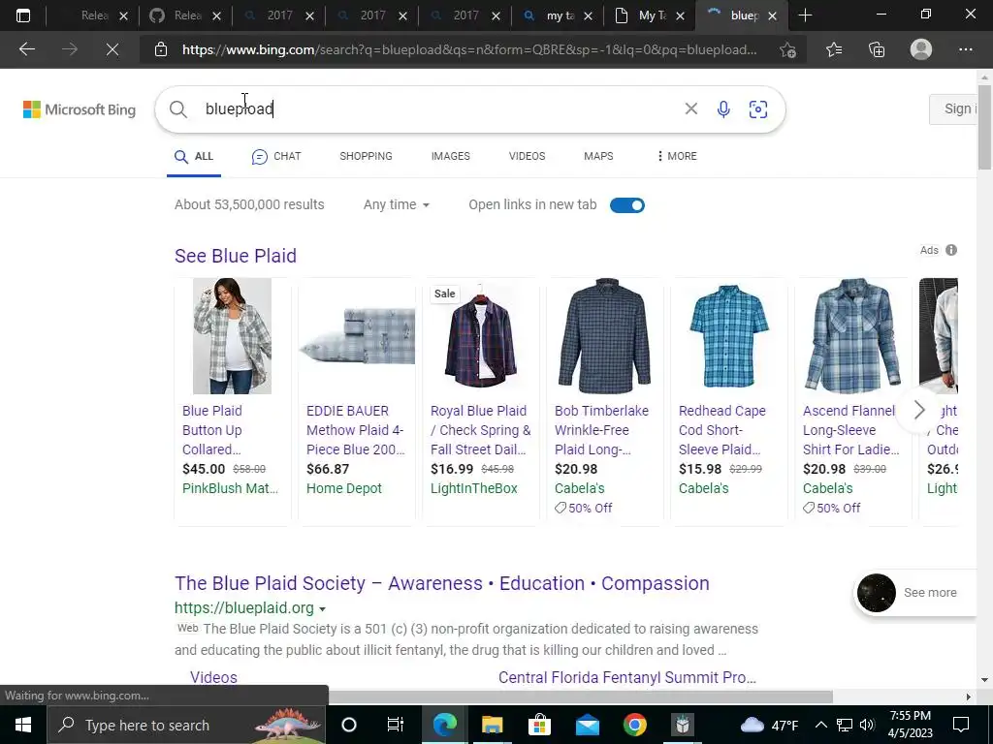Viewport: 993px width, 744px height.
Task: Switch to the VIDEOS tab
Action: point(527,156)
